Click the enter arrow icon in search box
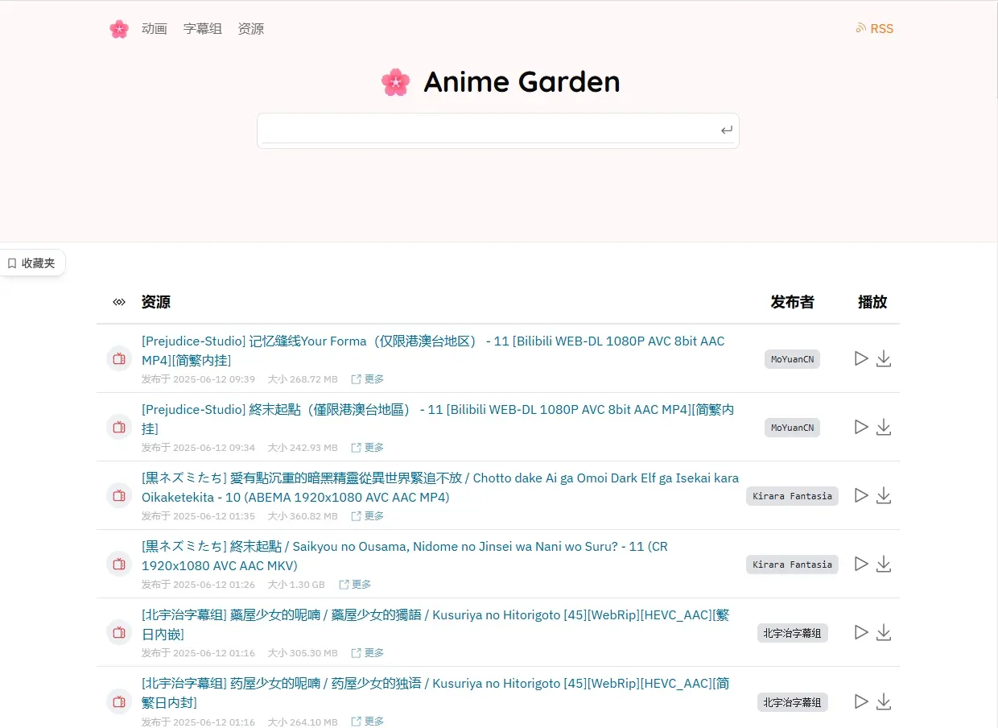 [727, 130]
